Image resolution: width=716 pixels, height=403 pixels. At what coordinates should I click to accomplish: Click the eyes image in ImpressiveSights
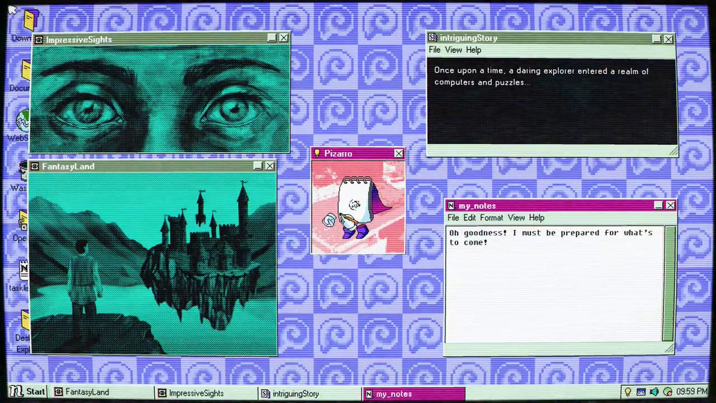point(160,99)
